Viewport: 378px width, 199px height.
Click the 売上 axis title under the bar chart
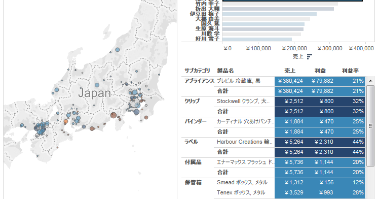click(298, 56)
